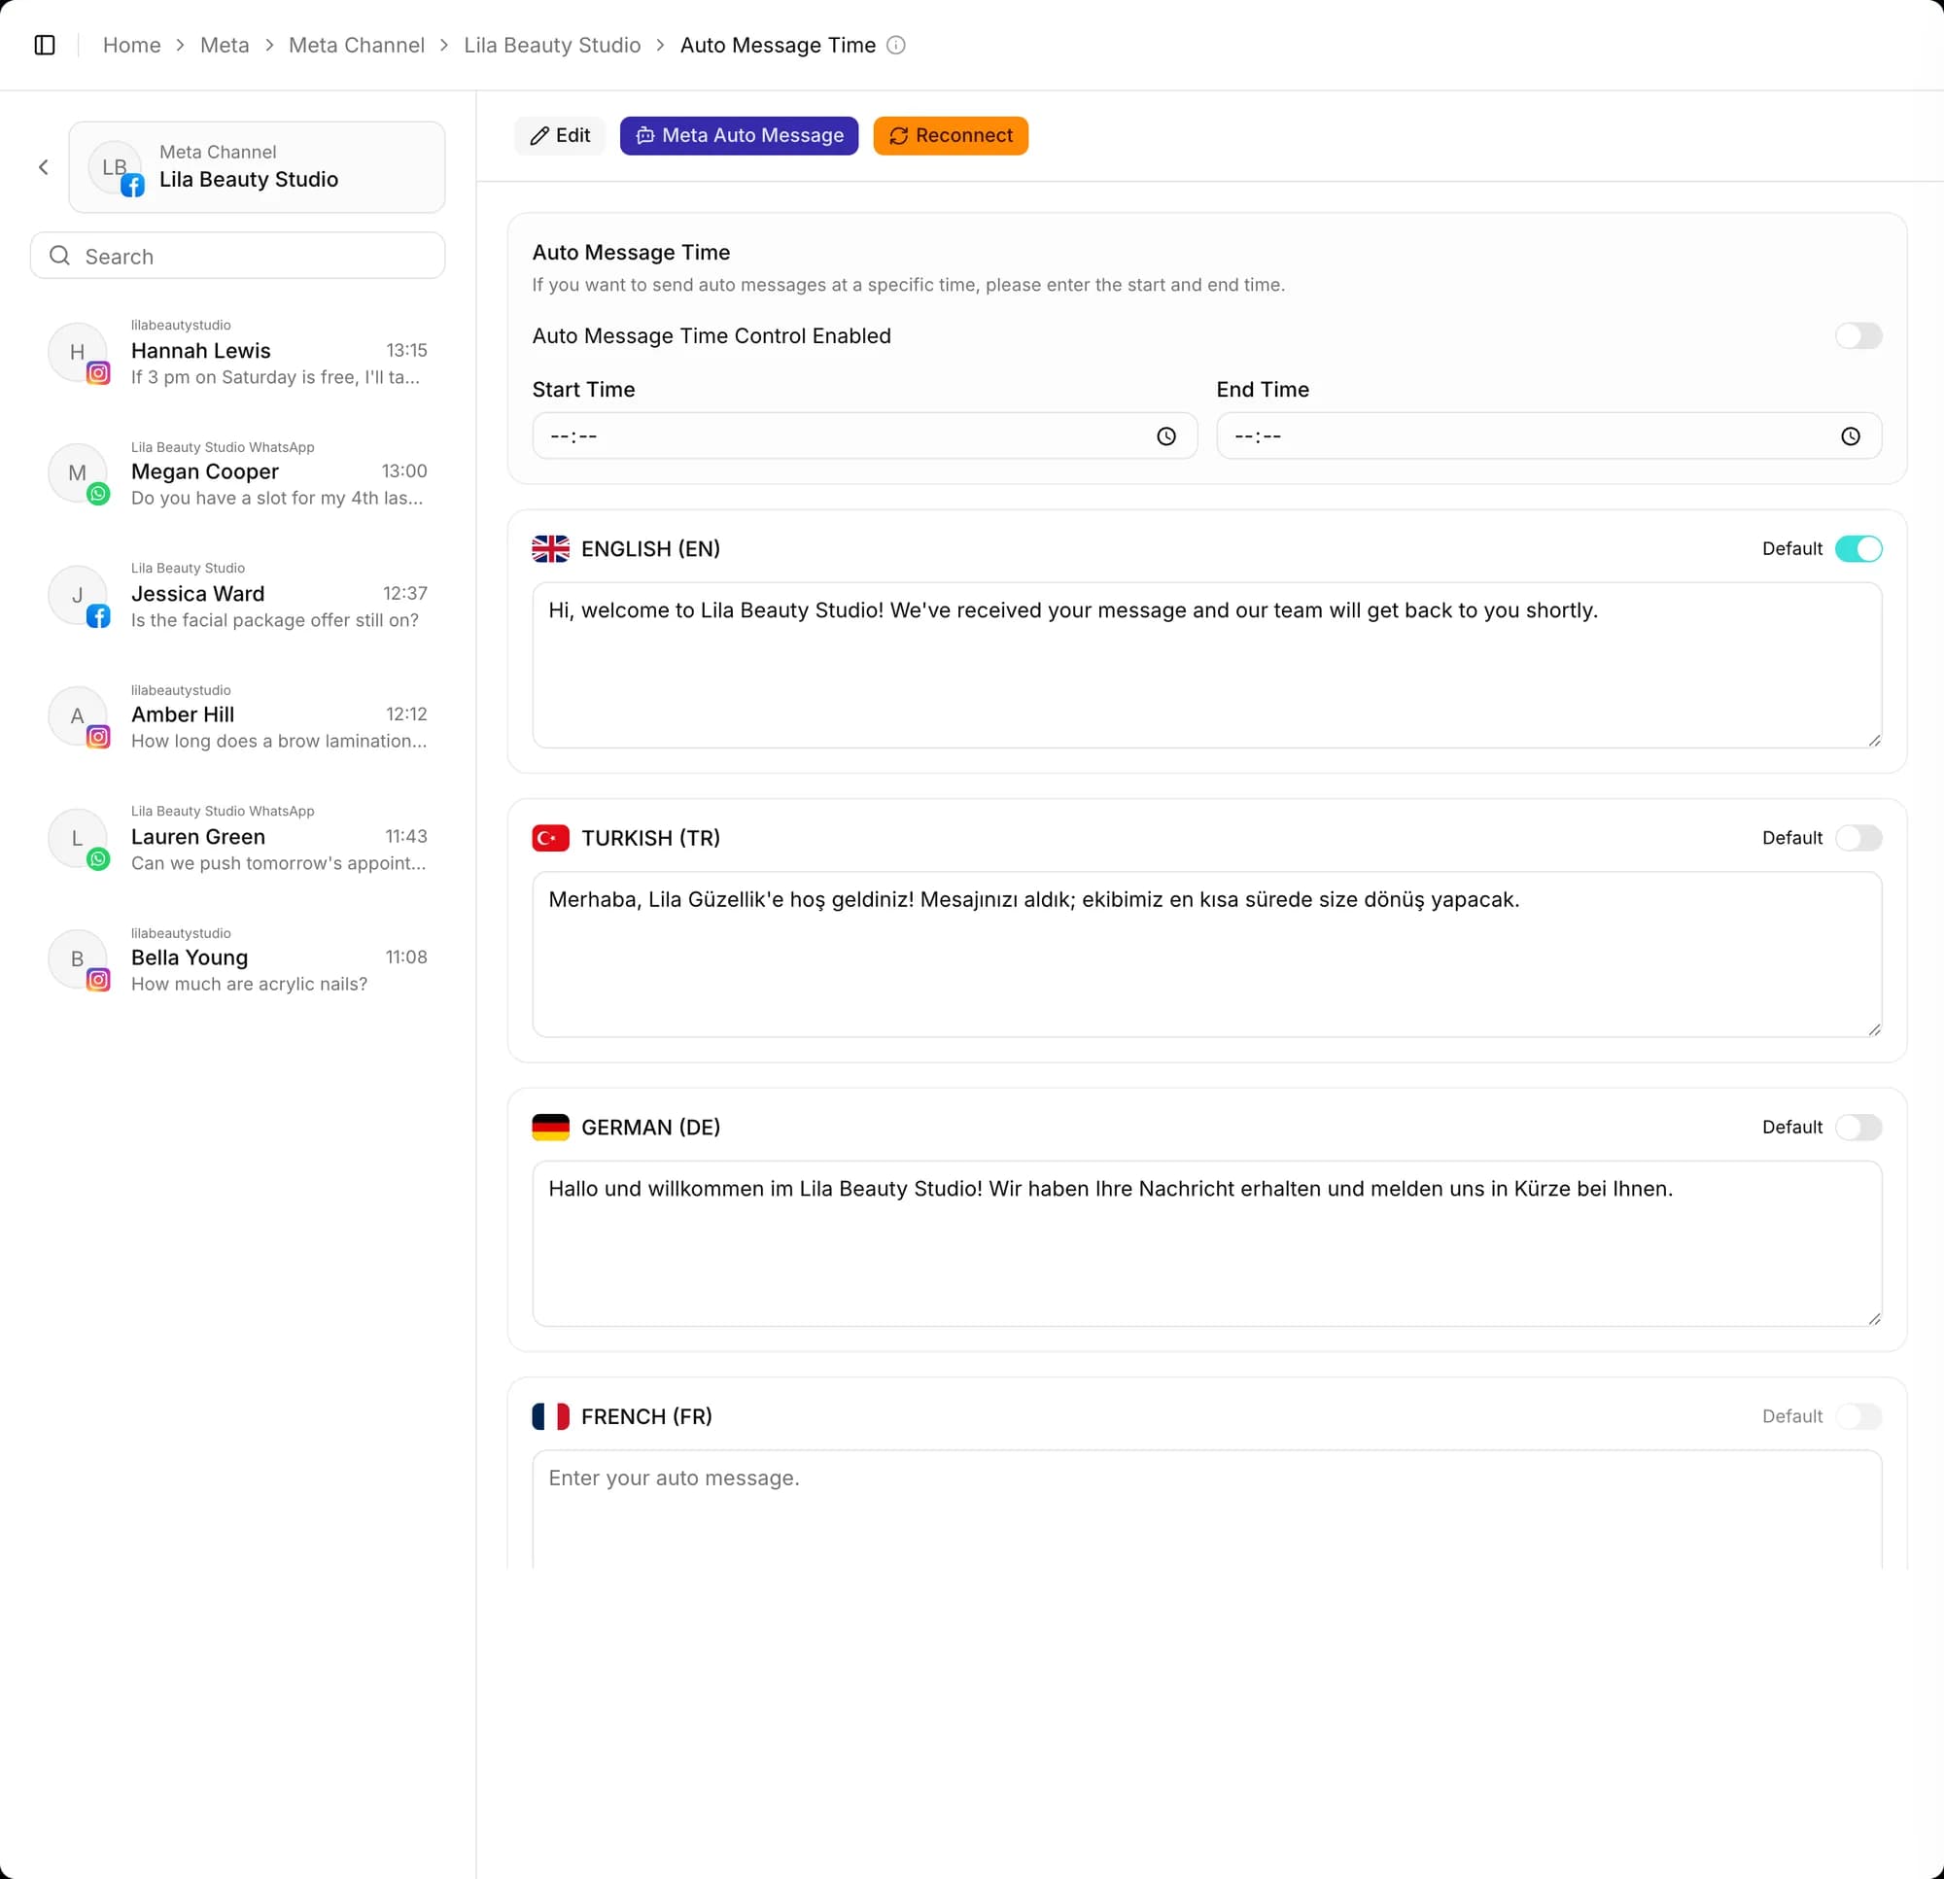This screenshot has height=1879, width=1944.
Task: Click the English auto message textarea
Action: pos(1207,666)
